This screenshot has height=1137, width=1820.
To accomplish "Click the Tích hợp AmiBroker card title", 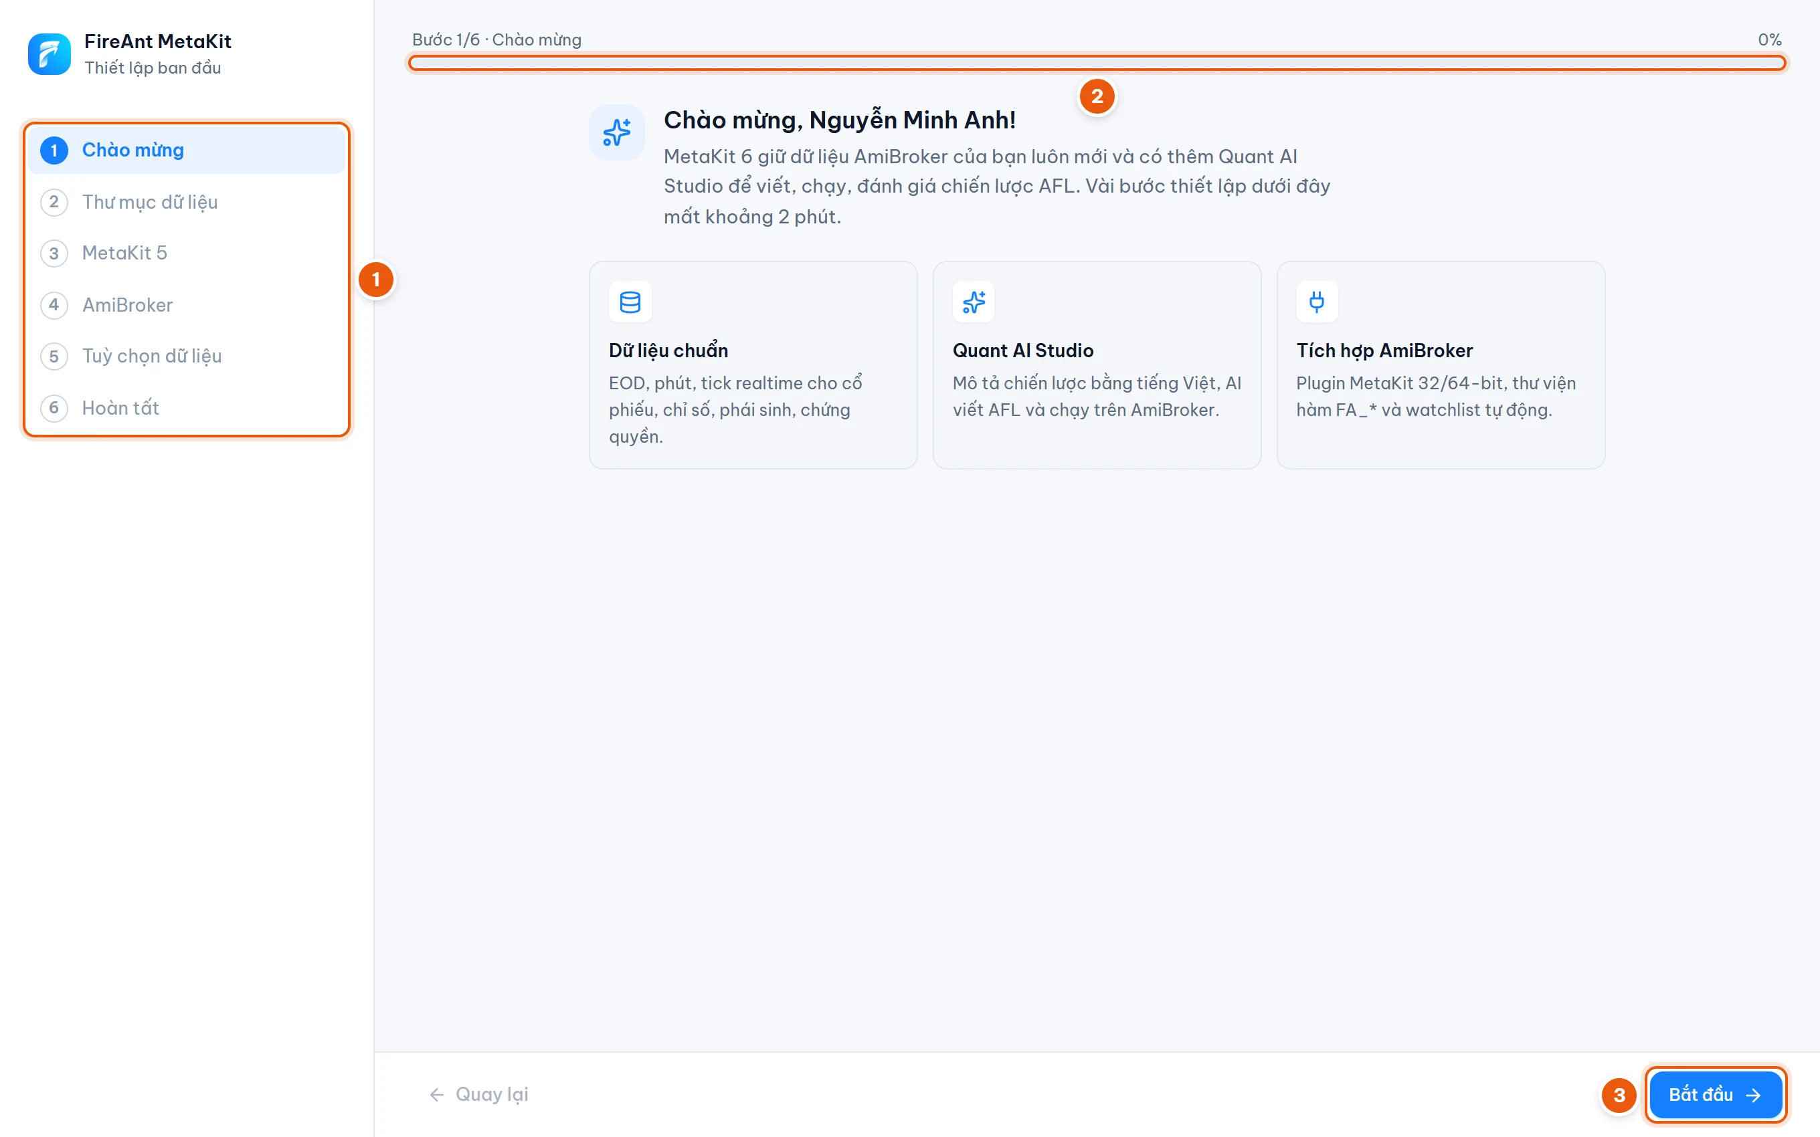I will coord(1384,350).
